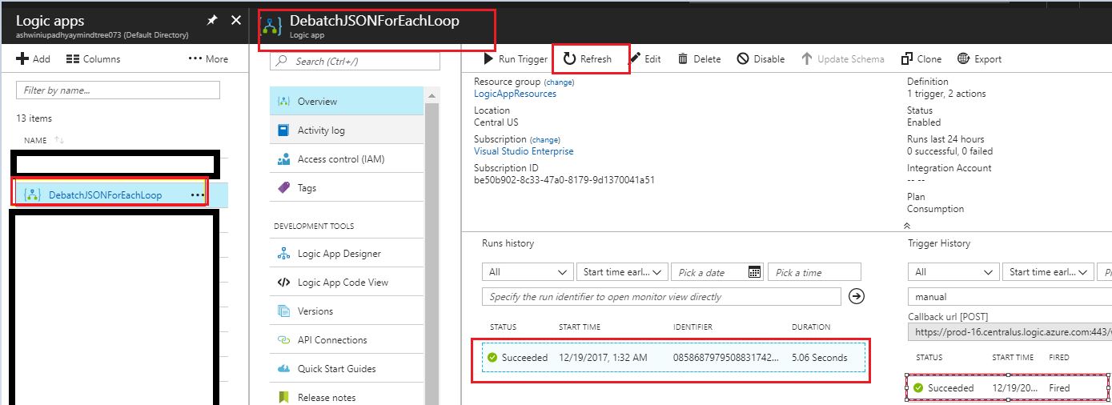Viewport: 1112px width, 405px height.
Task: Click the Versions icon
Action: pyautogui.click(x=283, y=311)
